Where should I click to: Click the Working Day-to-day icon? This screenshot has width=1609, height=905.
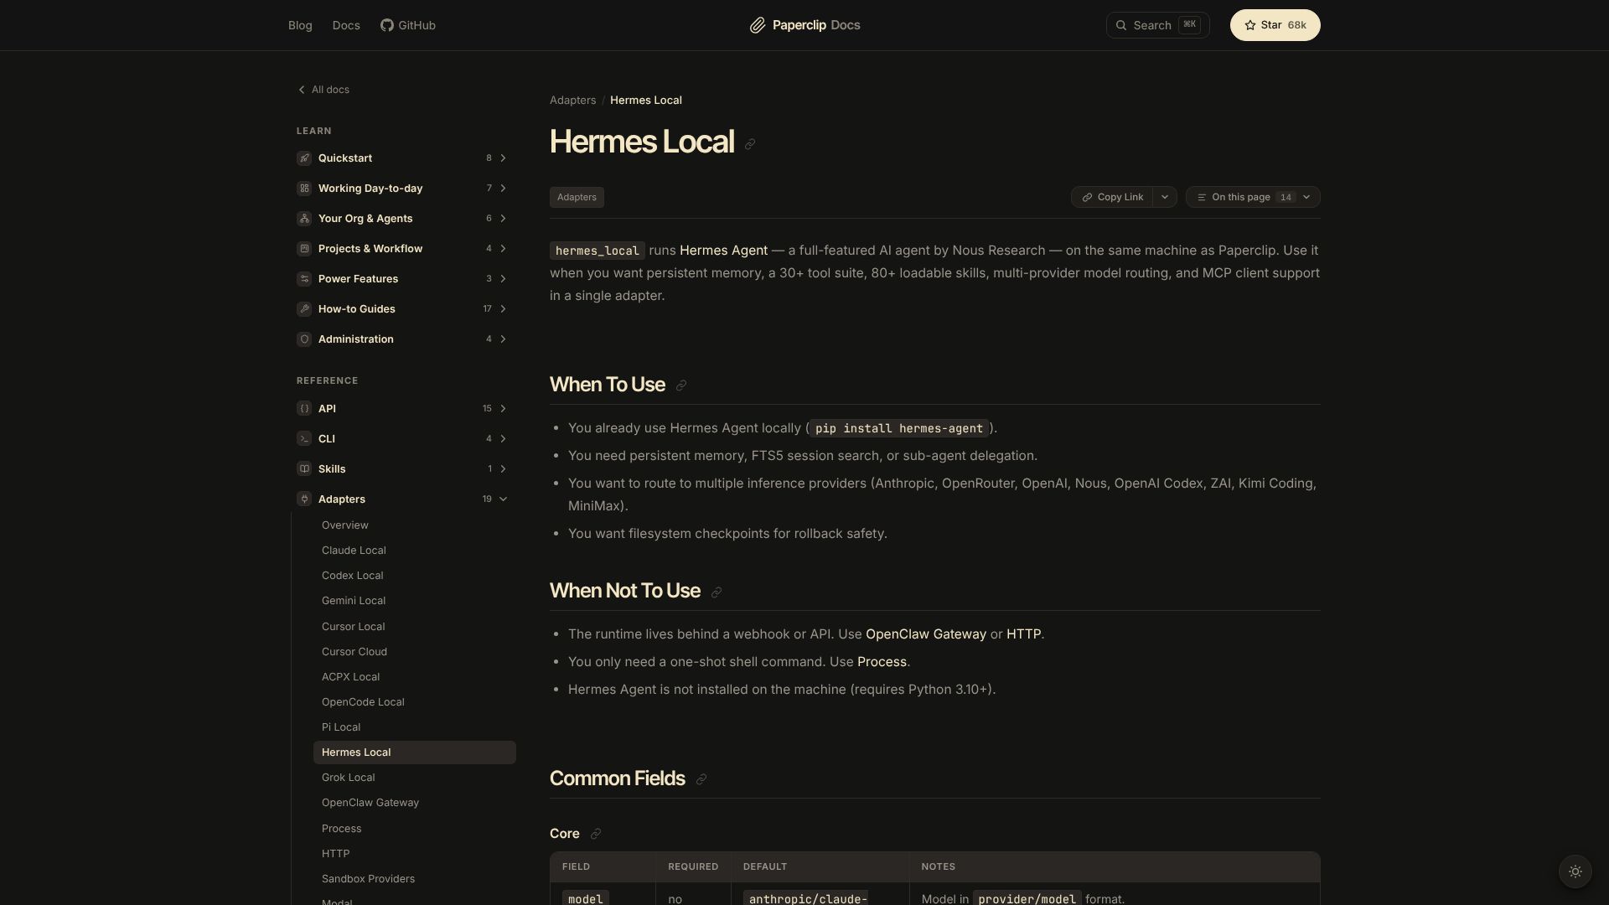pyautogui.click(x=304, y=189)
